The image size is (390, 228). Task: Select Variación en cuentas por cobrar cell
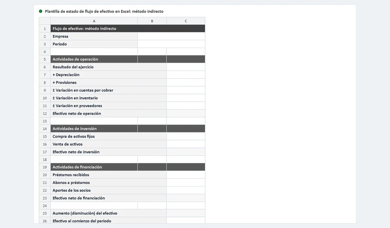click(x=108, y=90)
